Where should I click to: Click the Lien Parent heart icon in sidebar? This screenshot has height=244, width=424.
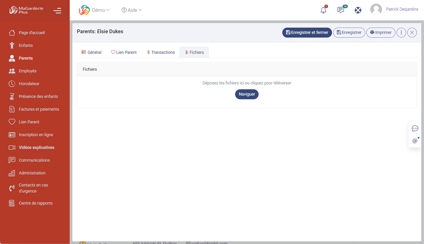coord(12,122)
